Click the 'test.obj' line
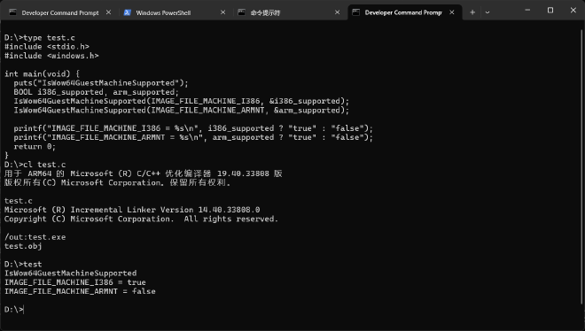The height and width of the screenshot is (331, 585). (x=23, y=246)
